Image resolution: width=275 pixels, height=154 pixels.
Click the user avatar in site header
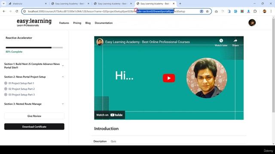tap(252, 23)
